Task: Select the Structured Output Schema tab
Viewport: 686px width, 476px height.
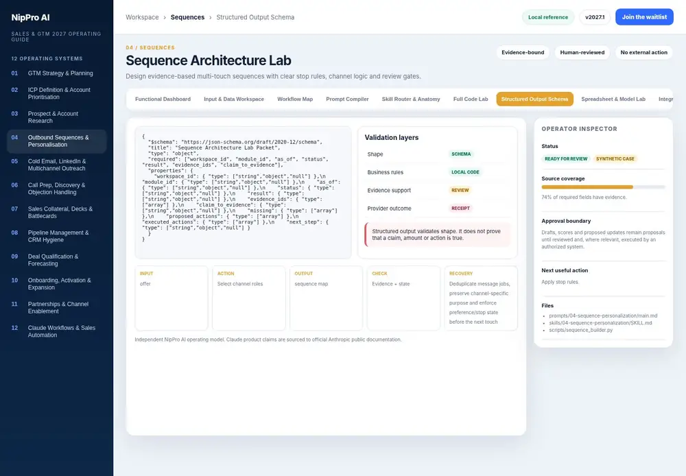Action: pos(534,99)
